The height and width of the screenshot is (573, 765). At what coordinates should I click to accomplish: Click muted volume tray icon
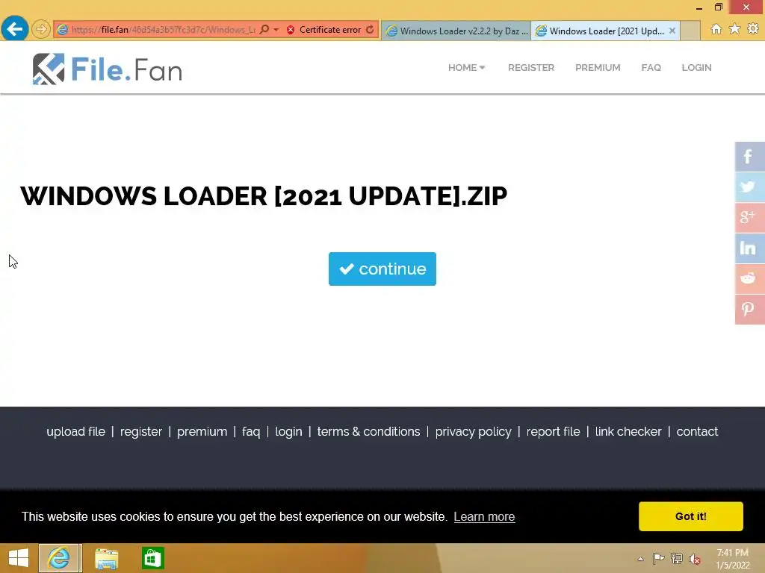pyautogui.click(x=696, y=559)
